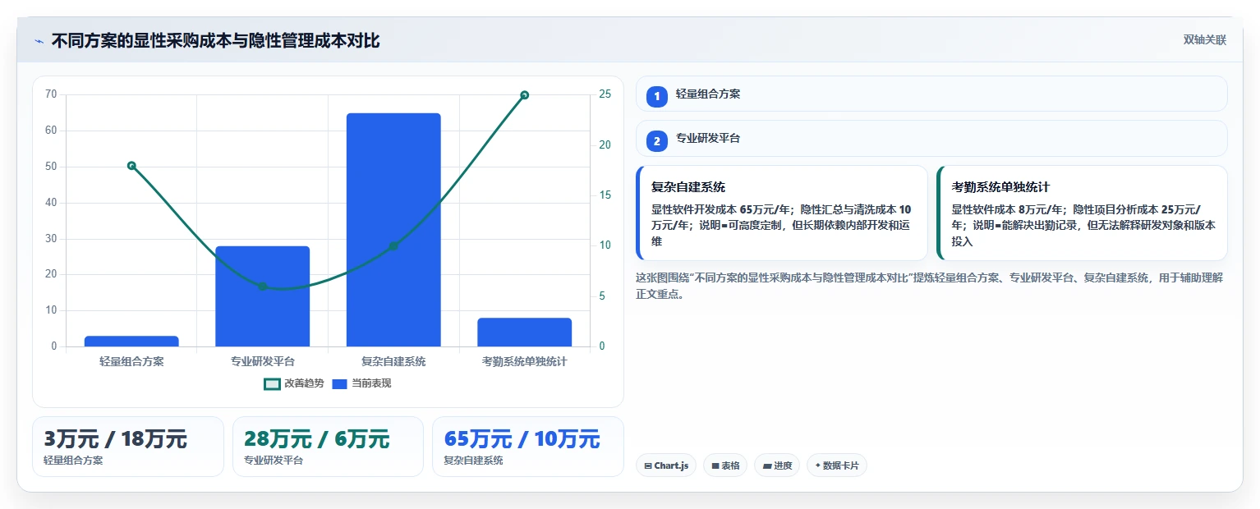Screen dimensions: 1260x509
Task: Click the 改善趋势 legend color box
Action: coord(272,383)
